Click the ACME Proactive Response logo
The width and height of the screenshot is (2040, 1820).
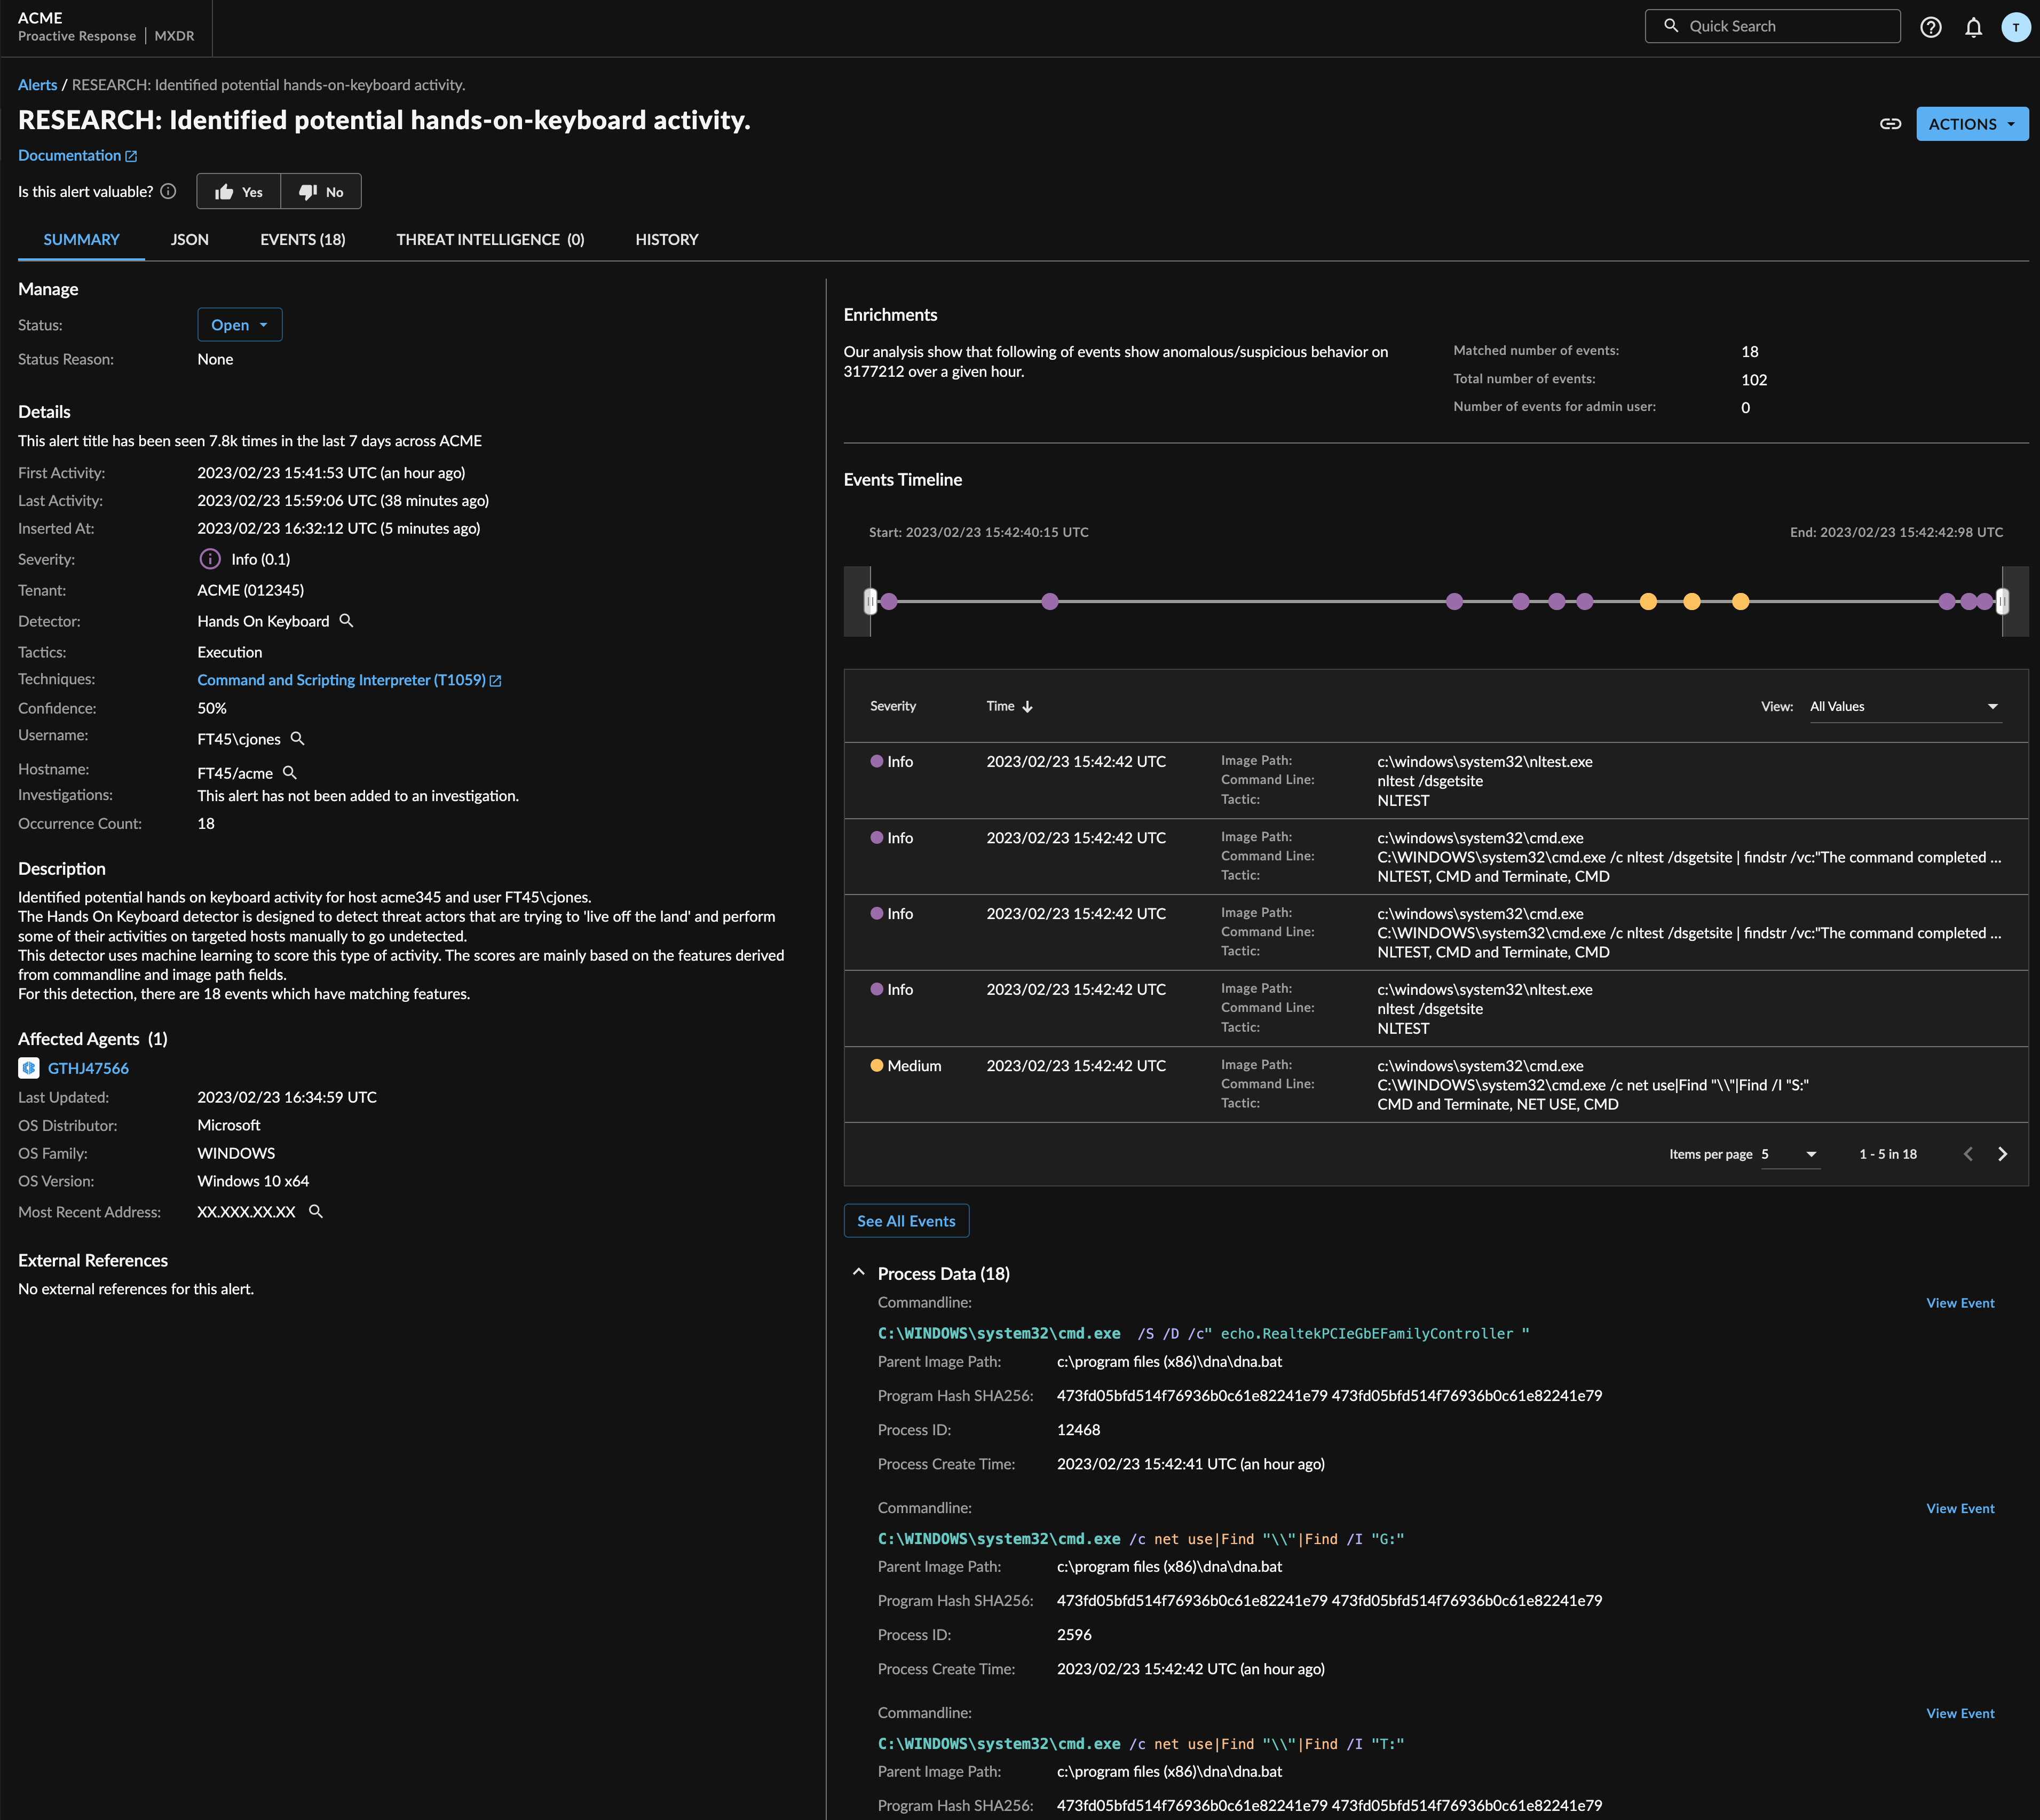[x=106, y=27]
